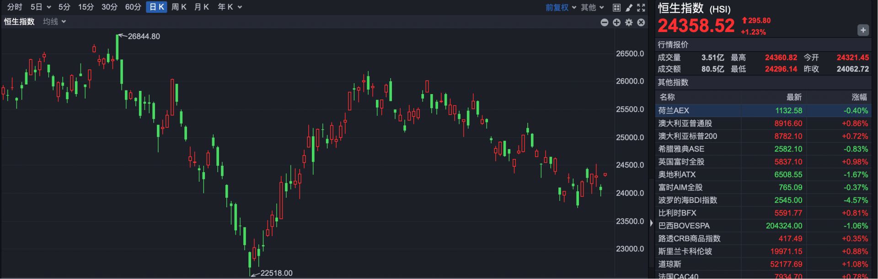Select the 5分 interval
Screen dimensions: 878x279
64,7
